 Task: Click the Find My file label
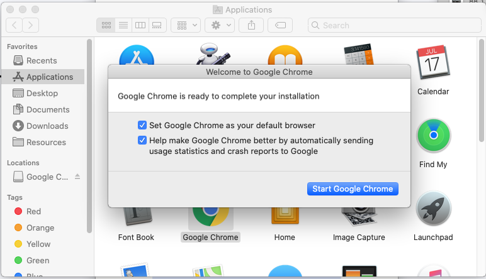pos(433,164)
